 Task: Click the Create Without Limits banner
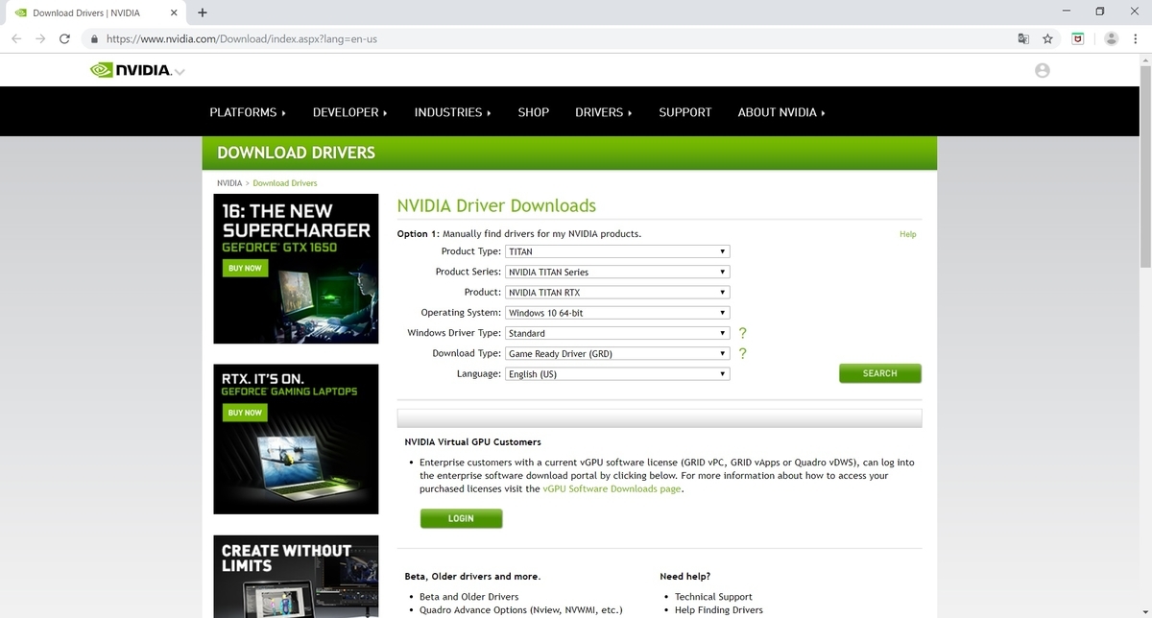(x=296, y=577)
